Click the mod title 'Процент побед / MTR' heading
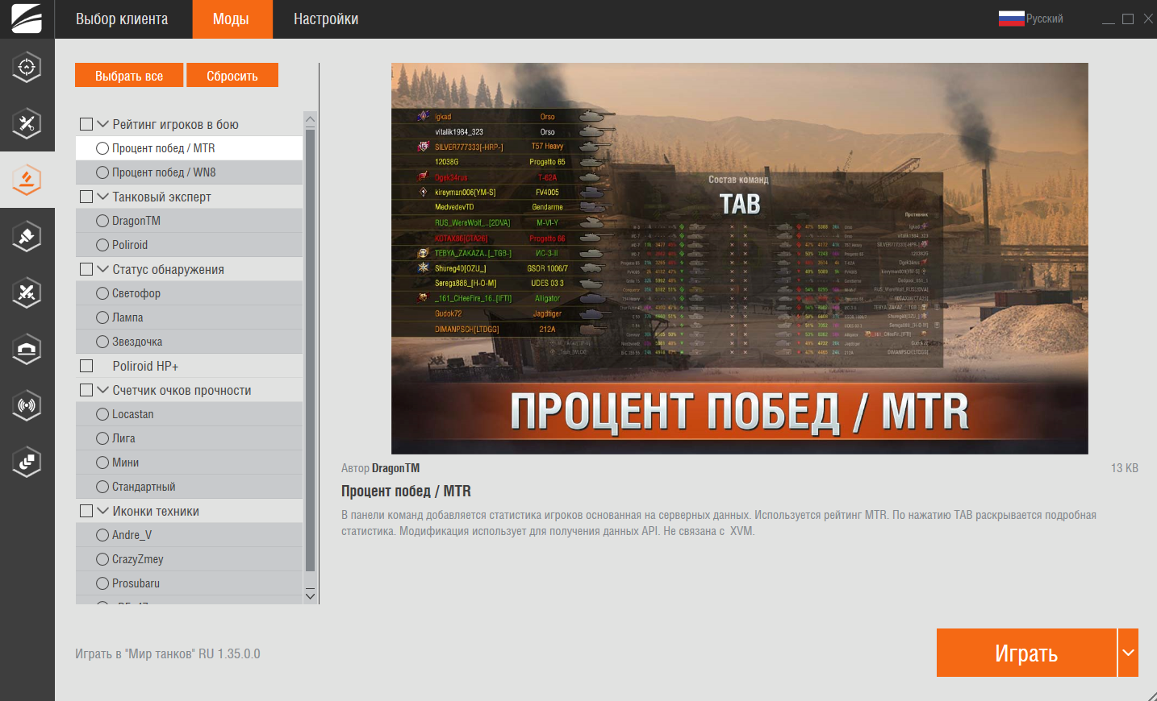 (406, 492)
